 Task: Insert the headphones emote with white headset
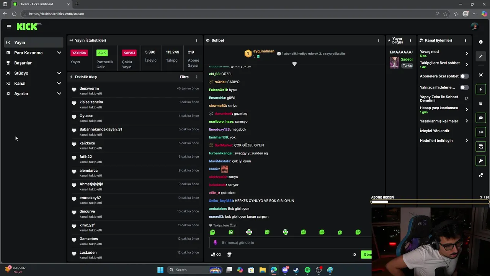coord(285,232)
